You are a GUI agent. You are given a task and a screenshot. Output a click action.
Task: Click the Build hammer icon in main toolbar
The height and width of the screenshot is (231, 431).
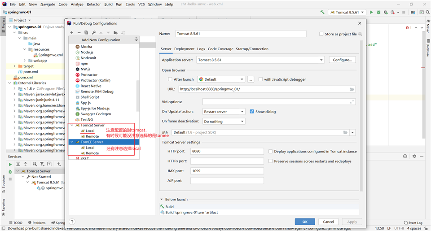tap(322, 13)
